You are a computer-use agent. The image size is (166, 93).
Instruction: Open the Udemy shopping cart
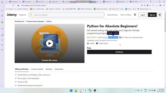[x=135, y=15]
